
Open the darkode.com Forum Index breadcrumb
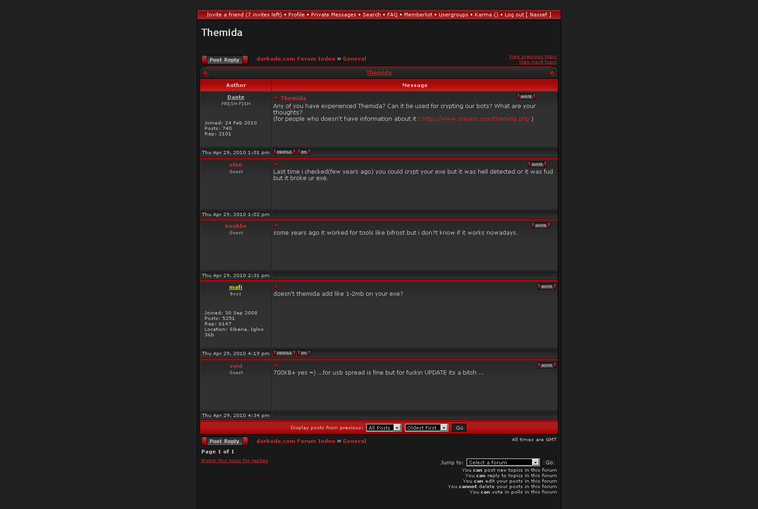pyautogui.click(x=296, y=59)
